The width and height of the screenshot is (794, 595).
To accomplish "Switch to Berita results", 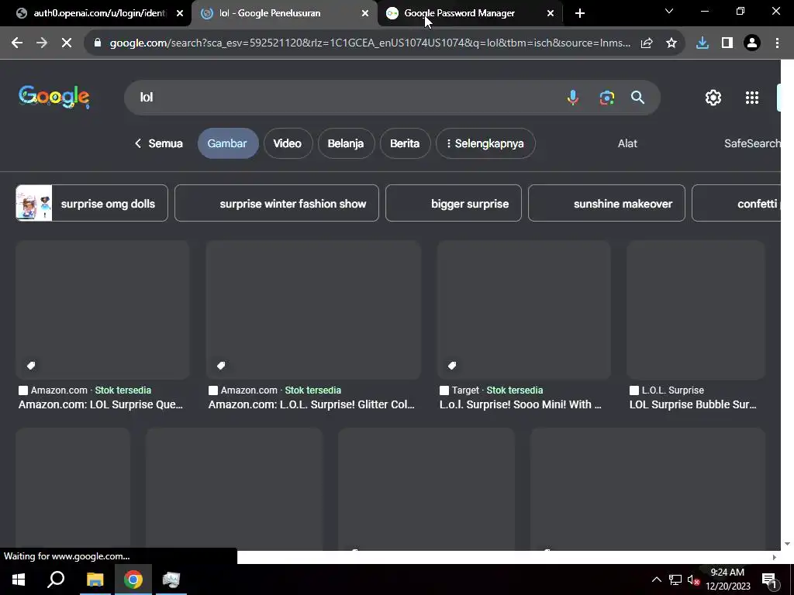I will [x=405, y=143].
